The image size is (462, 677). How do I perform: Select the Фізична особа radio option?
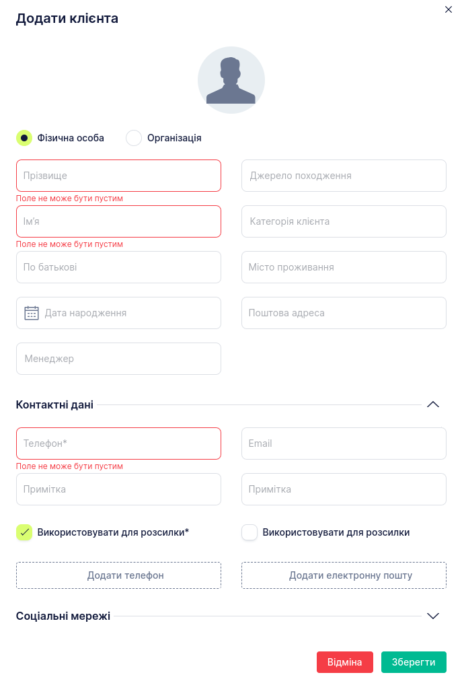pos(24,138)
